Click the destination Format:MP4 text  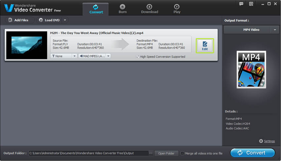(144, 44)
